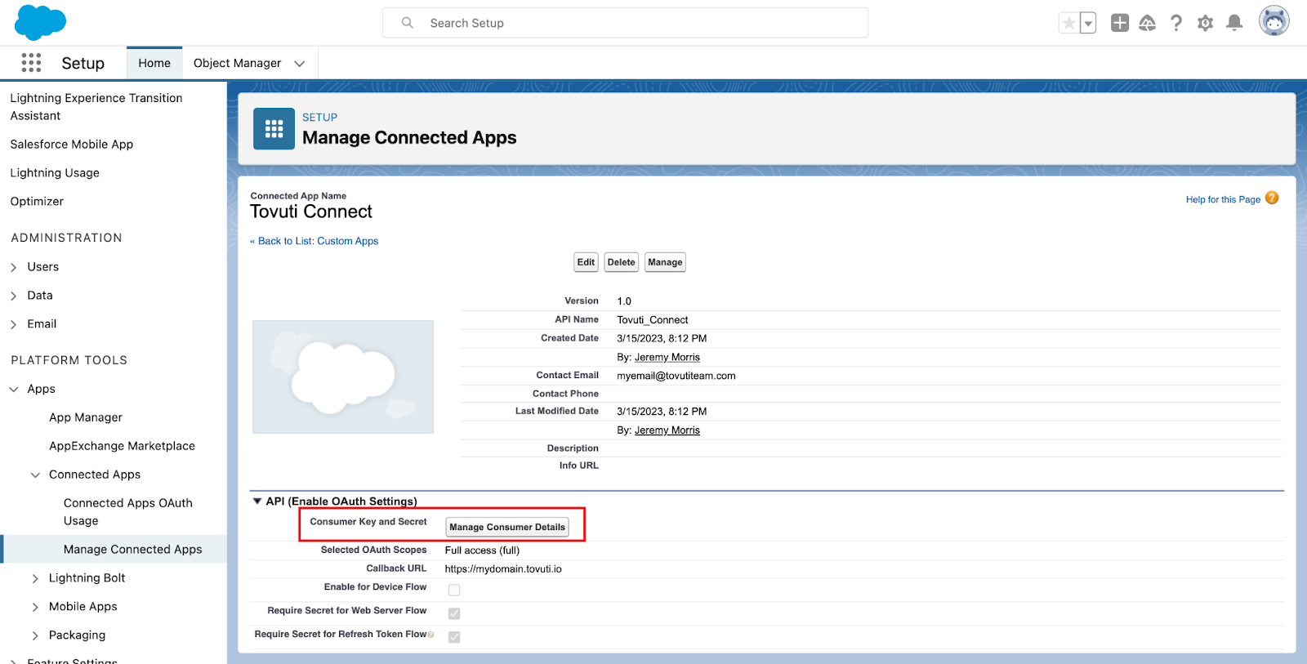Viewport: 1307px width, 664px height.
Task: Click the Manage button
Action: [665, 262]
